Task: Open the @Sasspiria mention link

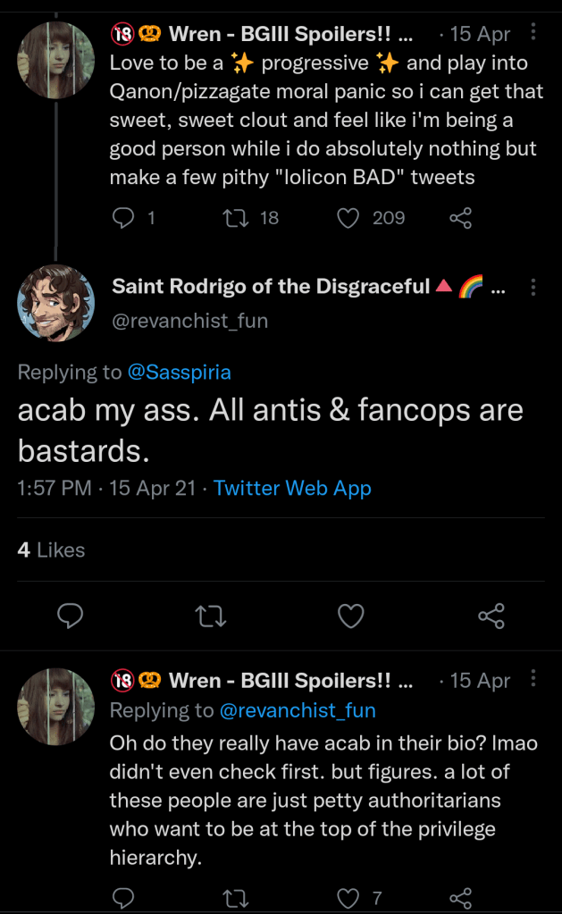Action: (x=180, y=373)
